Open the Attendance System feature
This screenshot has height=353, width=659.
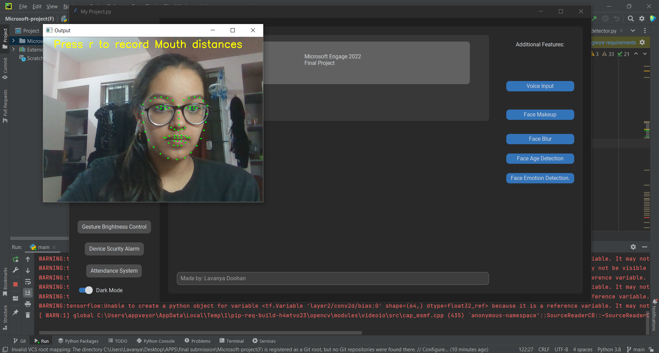[x=114, y=271]
